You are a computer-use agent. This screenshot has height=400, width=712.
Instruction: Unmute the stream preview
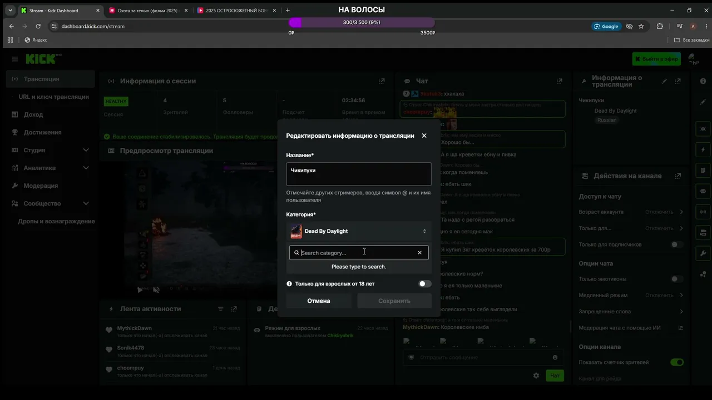point(156,289)
